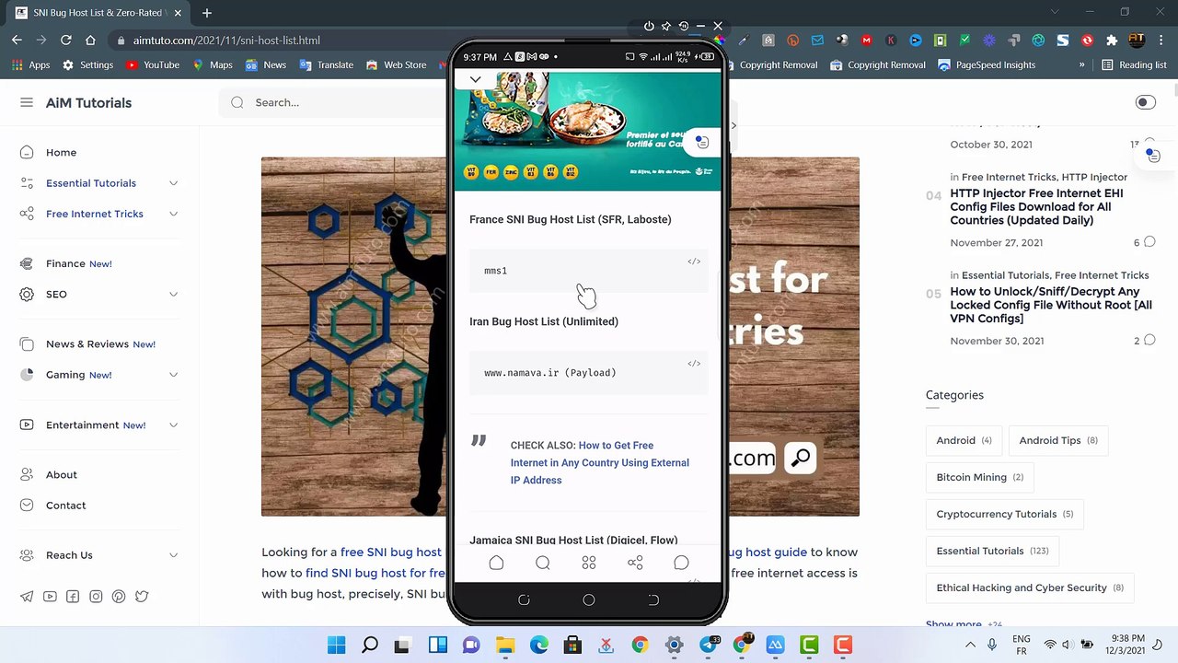Open the Finance menu item

click(x=65, y=263)
